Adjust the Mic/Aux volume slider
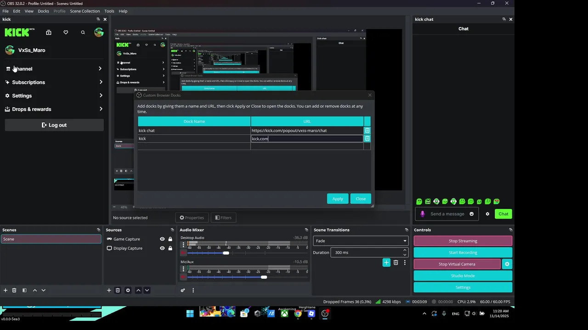Screen dimensions: 588x330 pyautogui.click(x=264, y=277)
